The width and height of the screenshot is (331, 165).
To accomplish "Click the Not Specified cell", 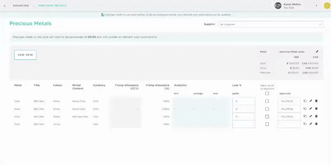I will [80, 117].
